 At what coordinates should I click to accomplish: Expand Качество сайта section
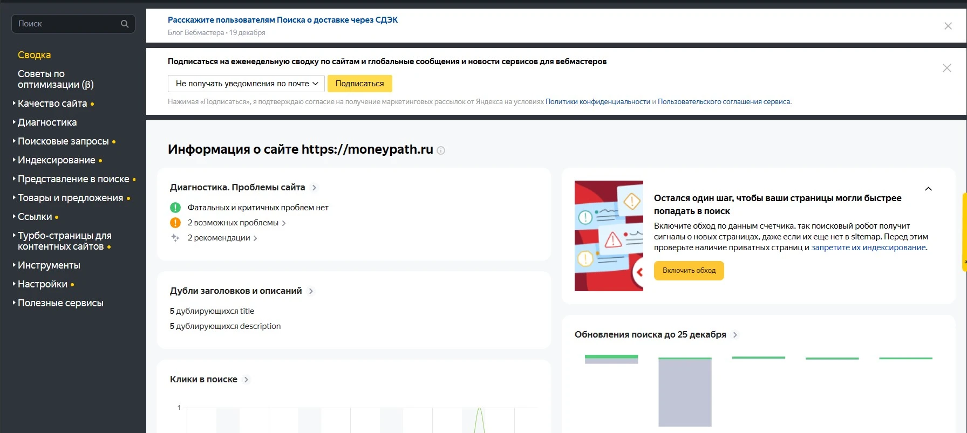tap(52, 104)
